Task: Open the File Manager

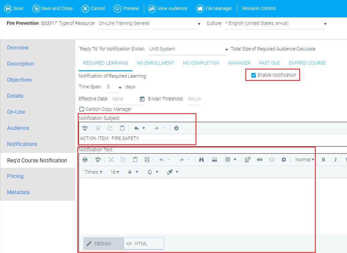Action: click(x=214, y=8)
